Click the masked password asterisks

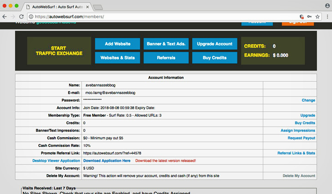pyautogui.click(x=92, y=100)
